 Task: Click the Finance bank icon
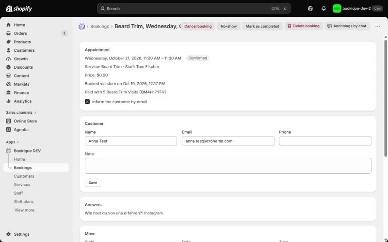8,92
